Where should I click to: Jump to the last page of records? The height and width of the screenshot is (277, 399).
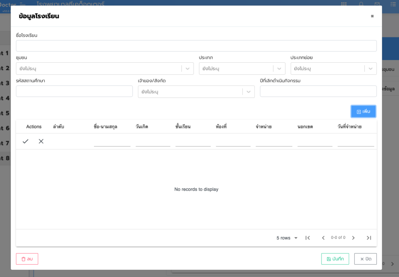pos(369,238)
